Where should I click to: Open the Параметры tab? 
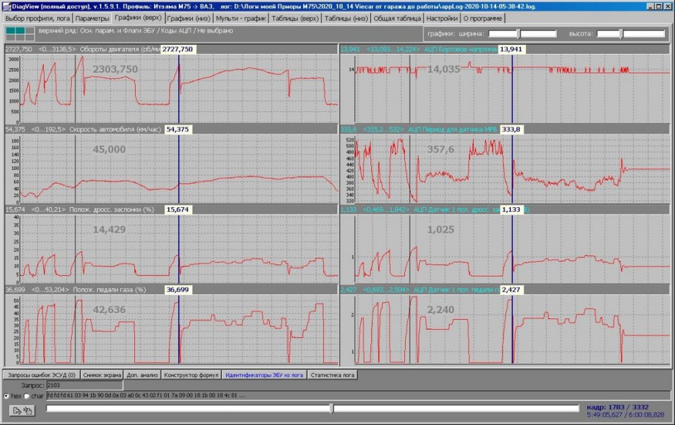click(92, 18)
